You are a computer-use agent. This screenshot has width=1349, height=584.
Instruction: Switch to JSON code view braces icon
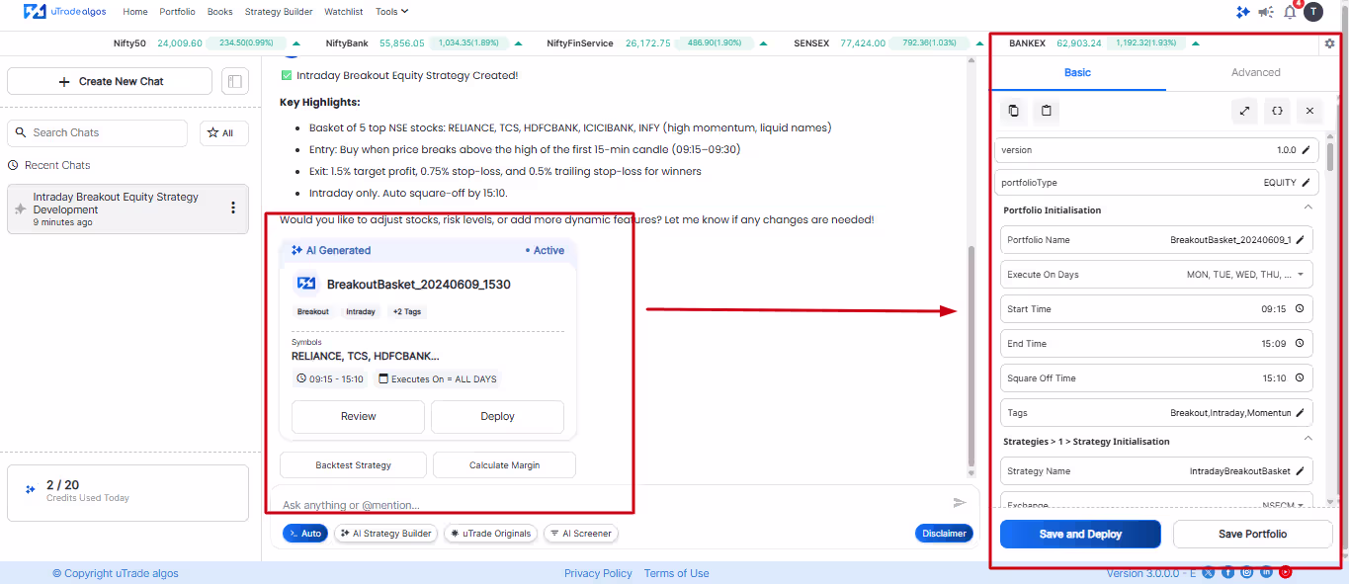pos(1277,111)
